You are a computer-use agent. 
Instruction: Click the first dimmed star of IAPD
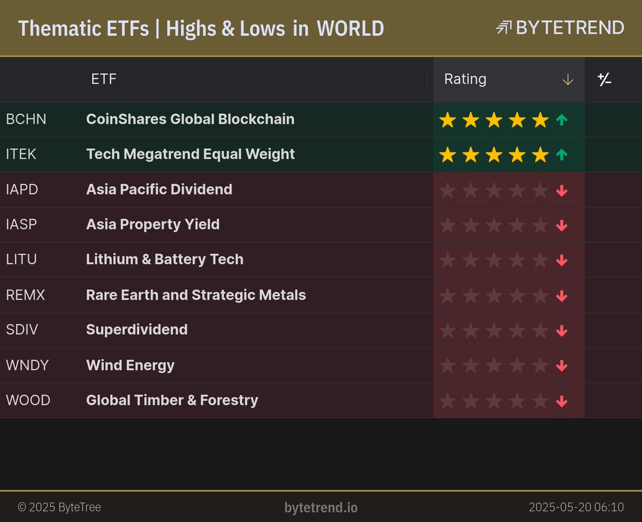tap(447, 190)
